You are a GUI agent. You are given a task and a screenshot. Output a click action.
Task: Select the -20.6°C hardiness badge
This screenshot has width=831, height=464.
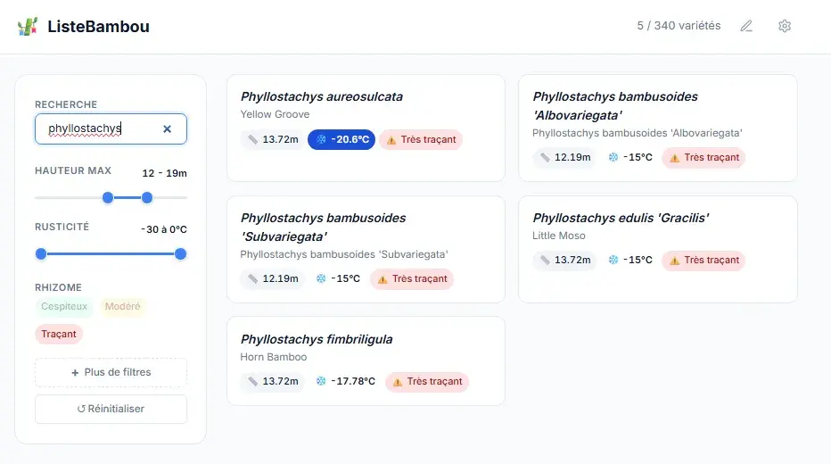point(340,139)
